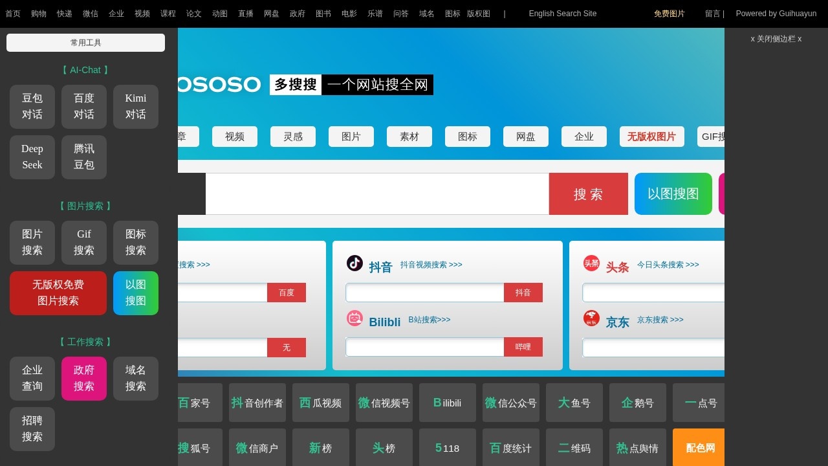Click the red 百度 search button
Image resolution: width=828 pixels, height=466 pixels.
[287, 293]
